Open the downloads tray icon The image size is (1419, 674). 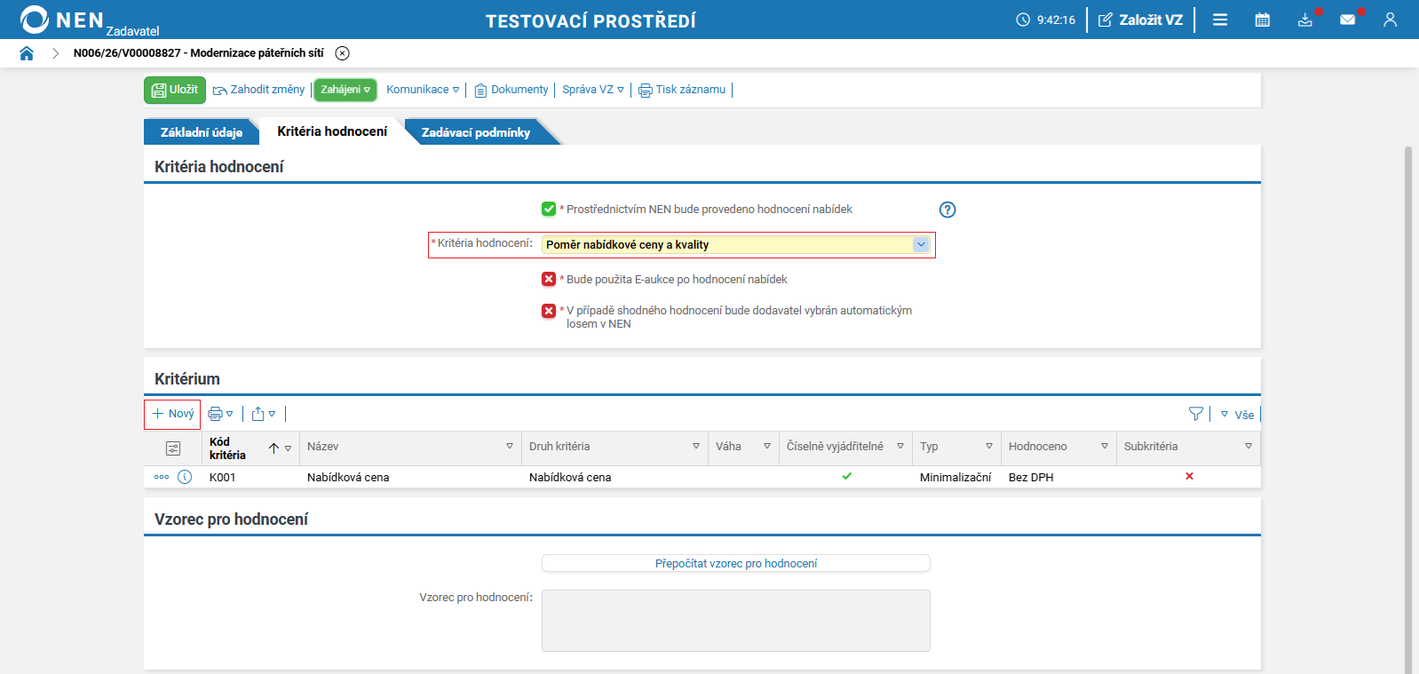click(x=1304, y=20)
